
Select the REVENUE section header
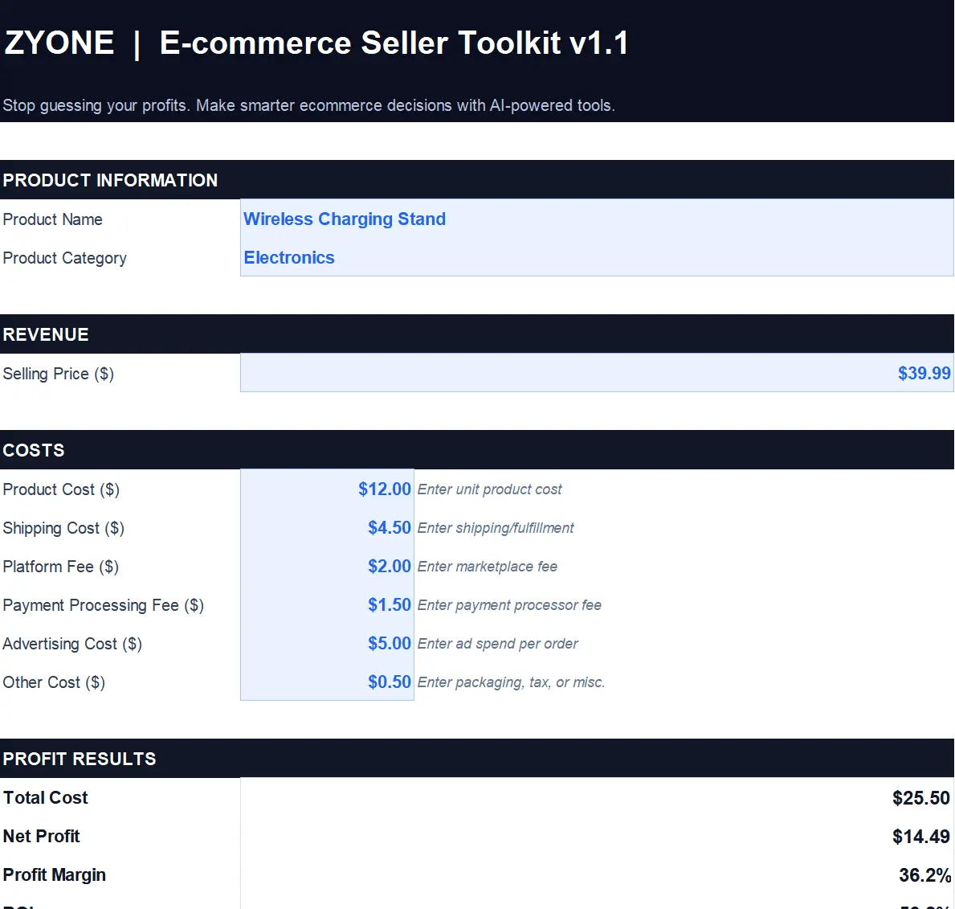477,334
